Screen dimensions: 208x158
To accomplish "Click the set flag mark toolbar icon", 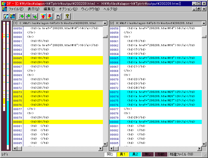I will tap(21, 16).
